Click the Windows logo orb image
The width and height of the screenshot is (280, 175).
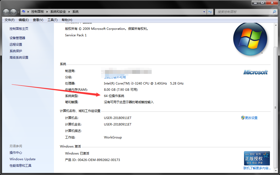[x=250, y=39]
